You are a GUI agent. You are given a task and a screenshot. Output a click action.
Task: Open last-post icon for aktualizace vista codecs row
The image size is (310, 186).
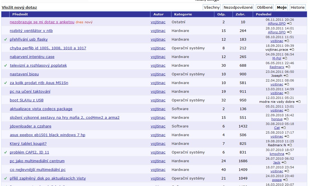point(287,110)
